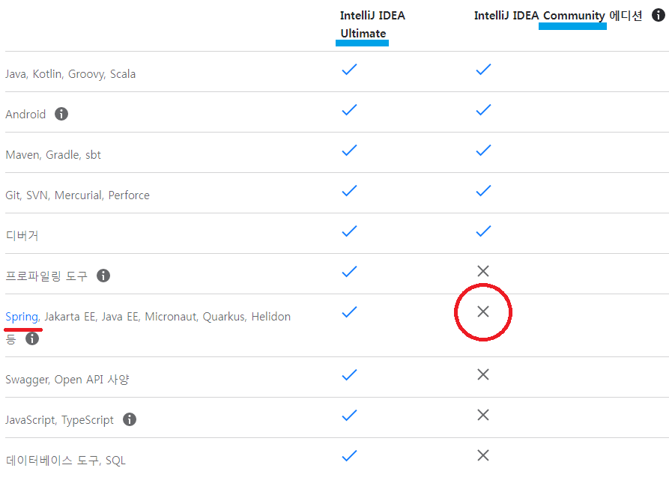Click Community checkmark for 디버거 row
The width and height of the screenshot is (669, 477).
[483, 231]
